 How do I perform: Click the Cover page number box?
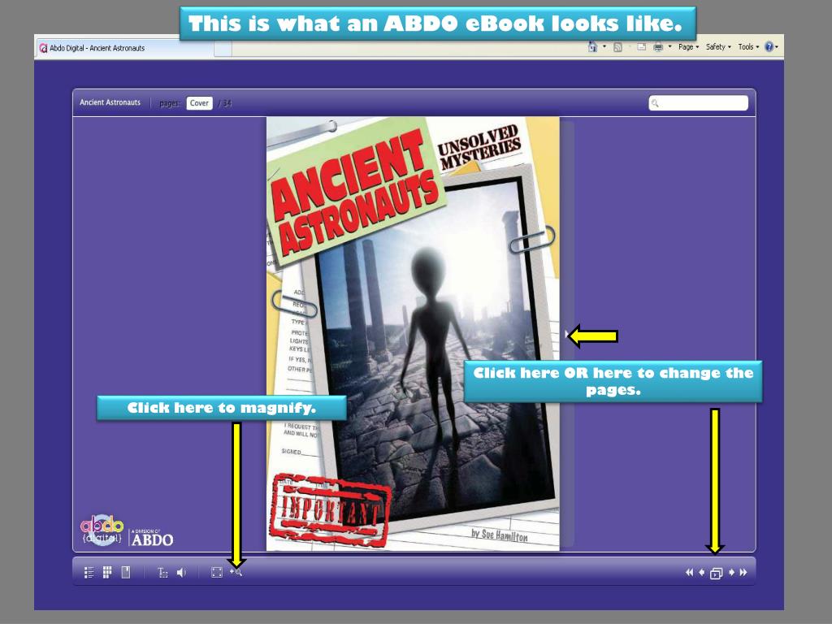[199, 103]
